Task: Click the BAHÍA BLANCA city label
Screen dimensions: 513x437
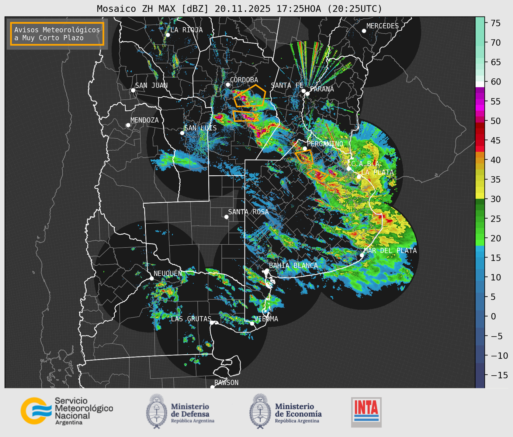Action: [293, 266]
